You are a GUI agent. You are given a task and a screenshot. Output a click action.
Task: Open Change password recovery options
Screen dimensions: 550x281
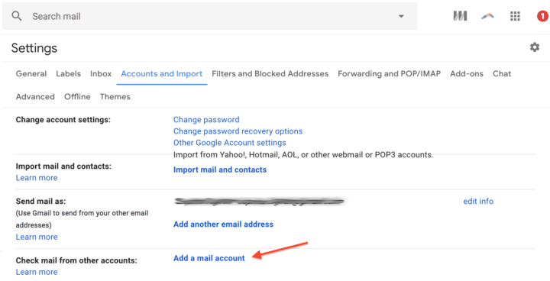coord(238,131)
